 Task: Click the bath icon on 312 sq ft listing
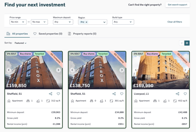[x=38, y=101]
